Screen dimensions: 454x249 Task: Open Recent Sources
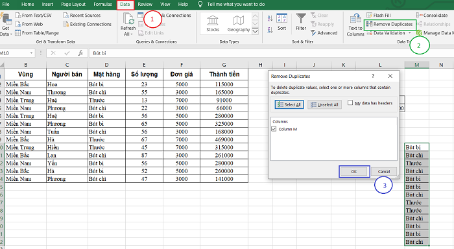point(82,16)
